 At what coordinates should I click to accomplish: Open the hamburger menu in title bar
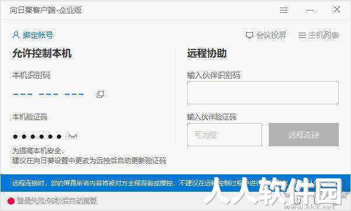coord(283,10)
